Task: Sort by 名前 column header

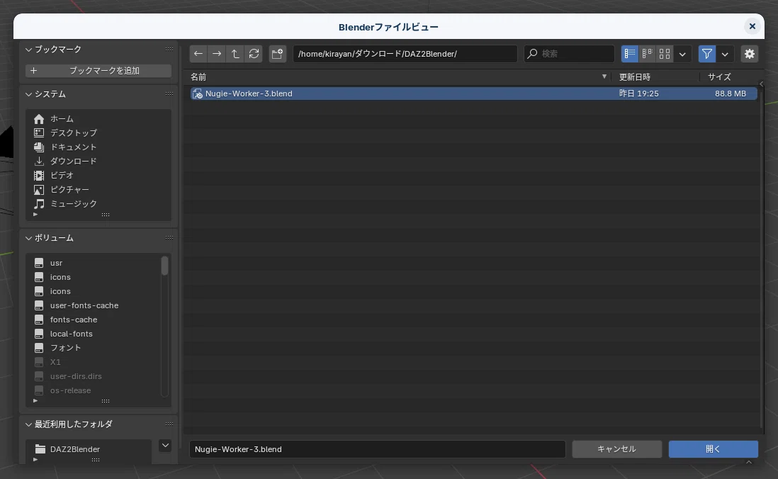Action: (x=400, y=77)
